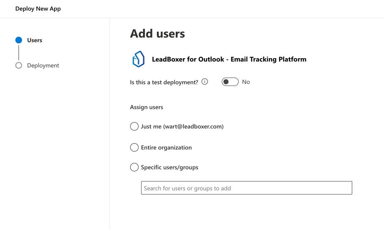Click the LeadBoxer for Outlook app name text

[229, 59]
